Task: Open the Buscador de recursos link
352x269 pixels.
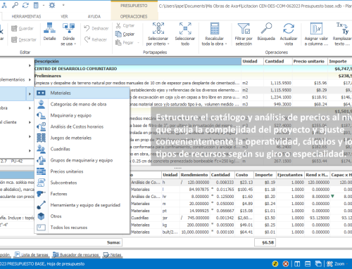Action: point(76,255)
